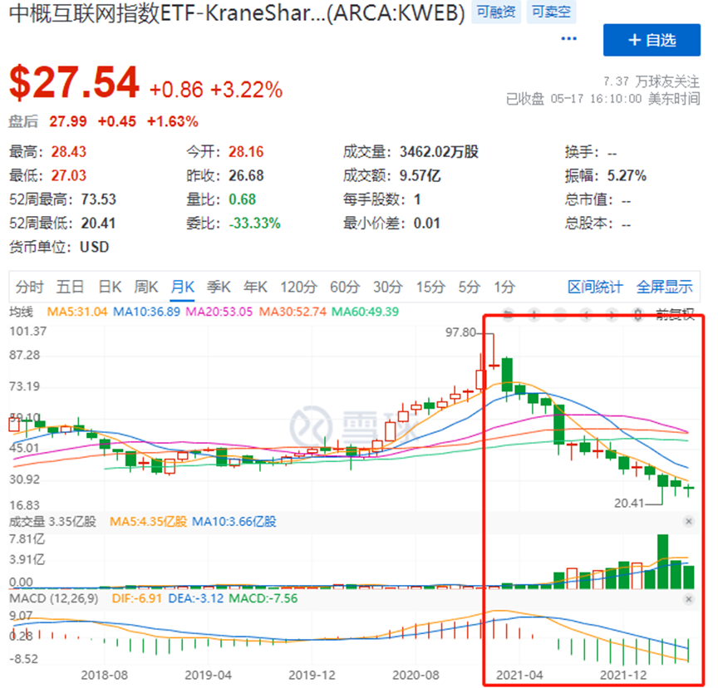Image resolution: width=718 pixels, height=688 pixels.
Task: Click the MA5:31.04 moving average label
Action: (x=77, y=312)
